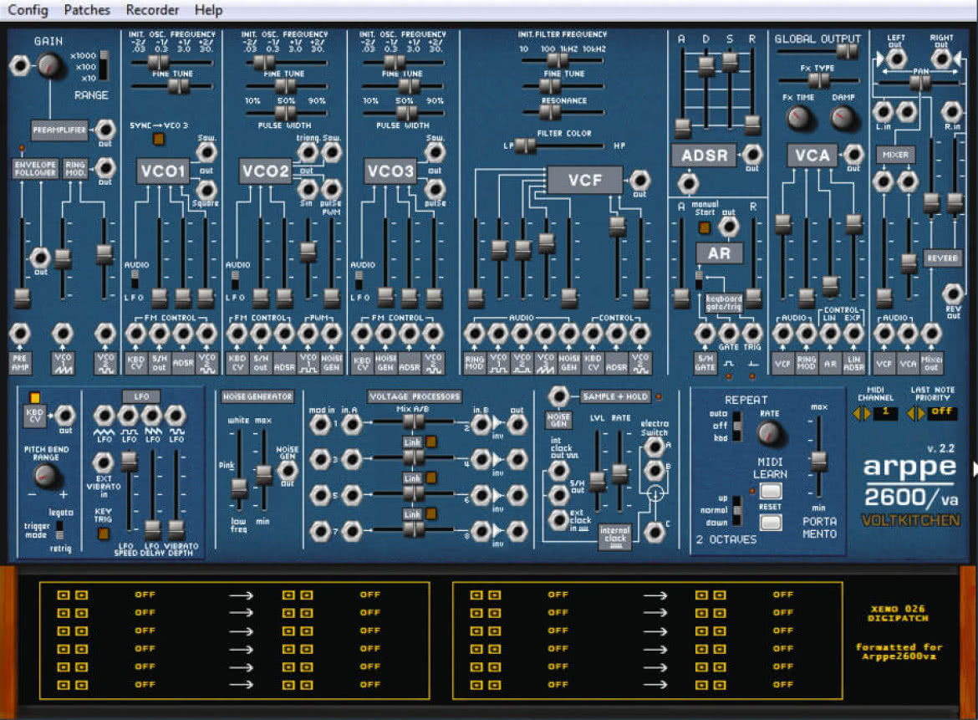Viewport: 978px width, 720px height.
Task: Flip the VCO1 AUDIO/LFO switch
Action: (135, 278)
